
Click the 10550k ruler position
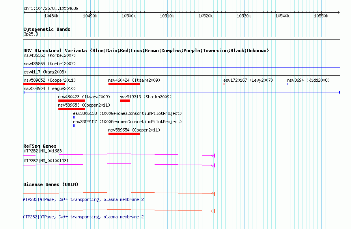tap(321, 16)
